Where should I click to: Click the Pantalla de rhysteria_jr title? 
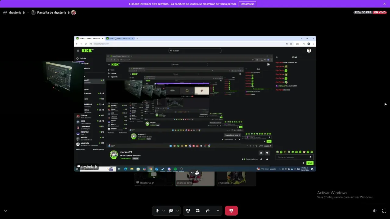tap(53, 12)
